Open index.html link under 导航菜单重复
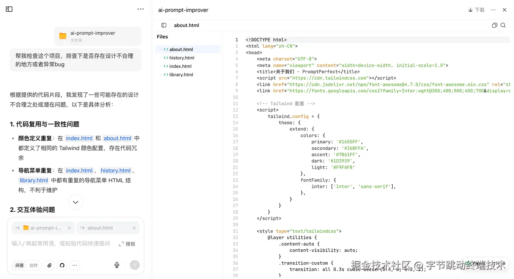This screenshot has height=279, width=514. point(79,171)
